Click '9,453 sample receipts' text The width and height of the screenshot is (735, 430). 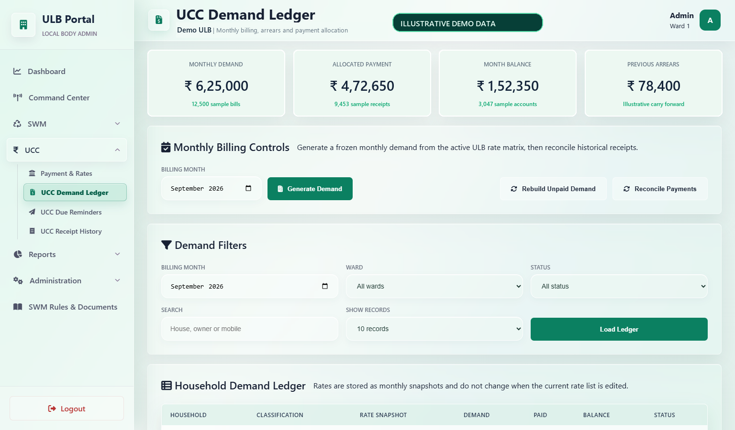click(362, 104)
